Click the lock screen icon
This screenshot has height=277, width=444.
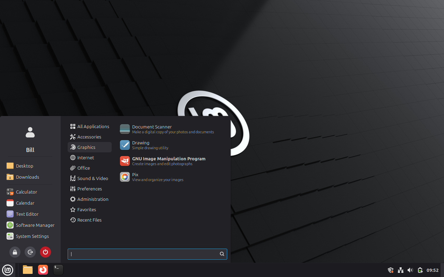pos(15,252)
